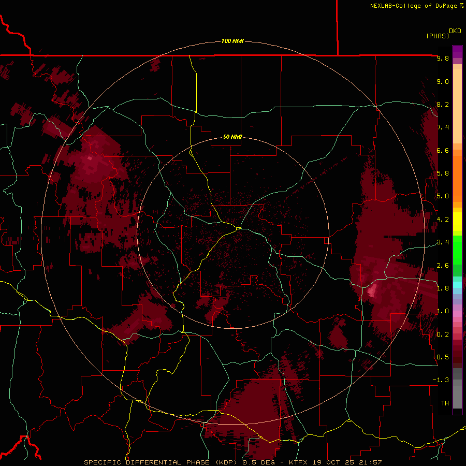466x466 pixels.
Task: Click the 4.2 value on the legend
Action: [x=443, y=220]
